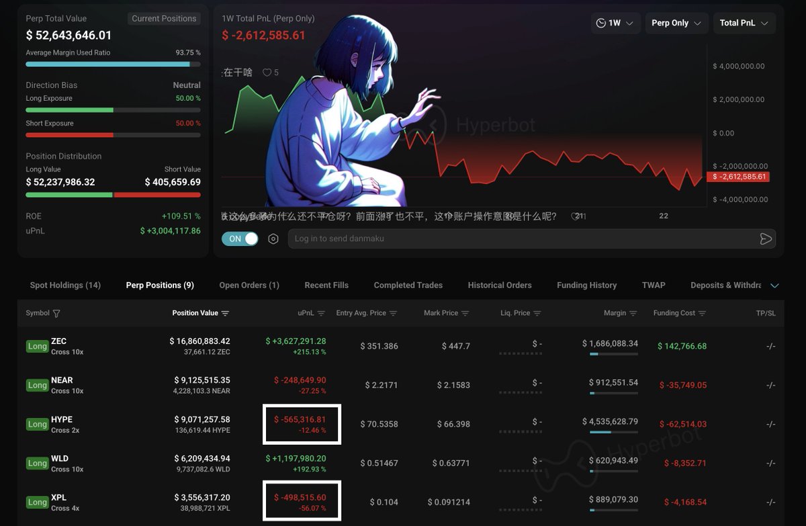
Task: Click Short Value $405,659.69 figure
Action: tap(173, 182)
